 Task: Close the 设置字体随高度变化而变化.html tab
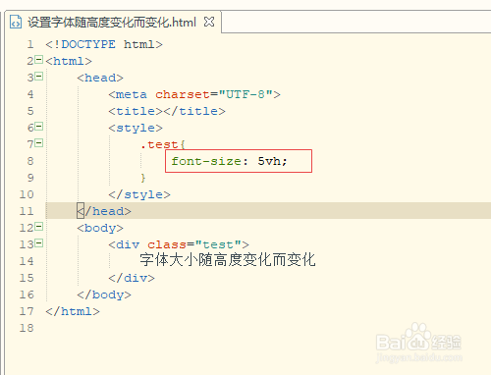click(x=209, y=22)
